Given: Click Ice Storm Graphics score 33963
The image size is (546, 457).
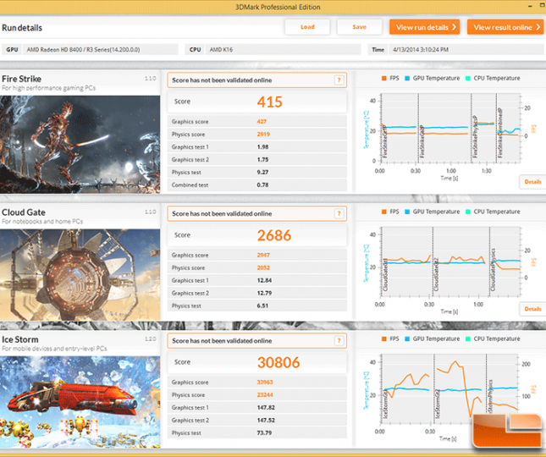Looking at the screenshot, I should tap(265, 382).
